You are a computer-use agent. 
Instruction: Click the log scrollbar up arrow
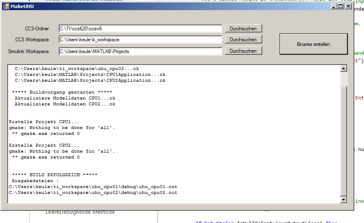click(344, 68)
